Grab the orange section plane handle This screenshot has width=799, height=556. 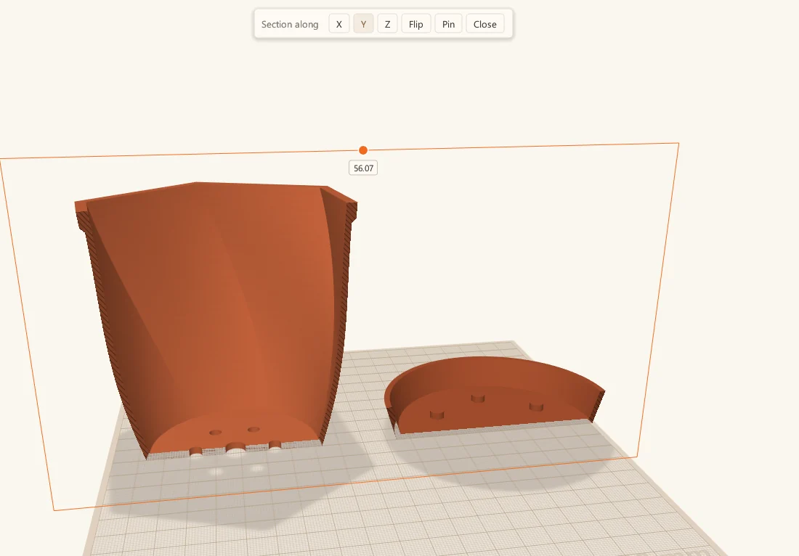[x=362, y=150]
